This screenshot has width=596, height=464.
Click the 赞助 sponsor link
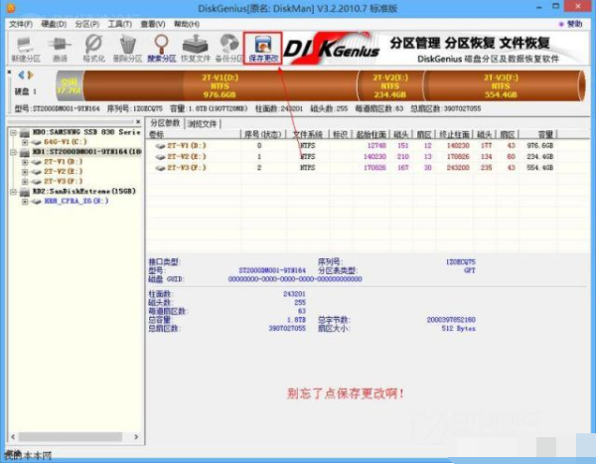click(571, 24)
